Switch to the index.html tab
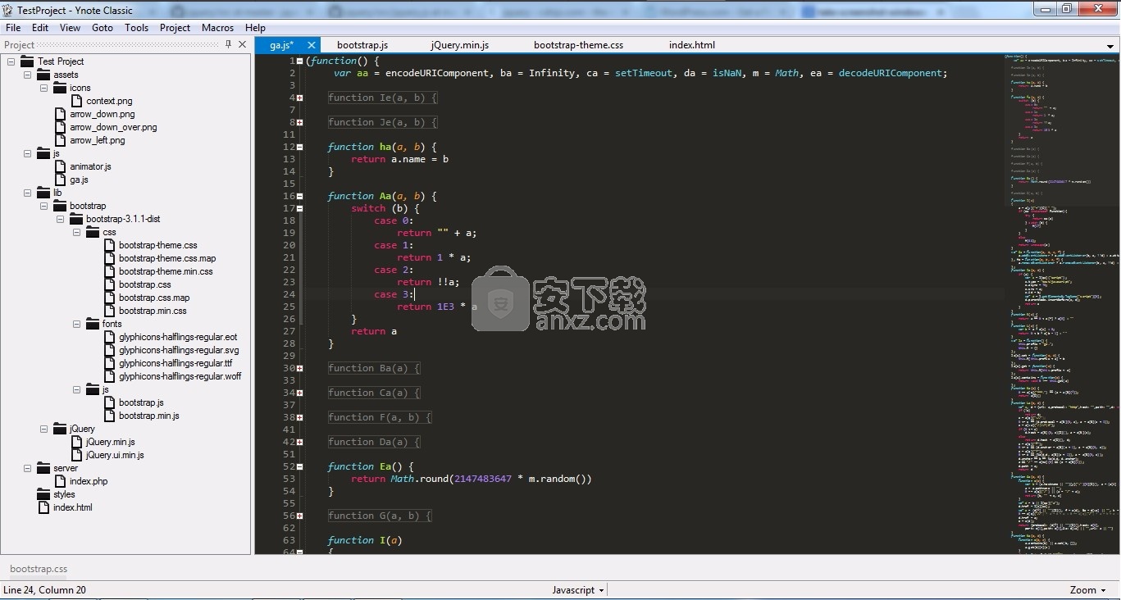Screen dimensions: 1121x600 click(692, 45)
